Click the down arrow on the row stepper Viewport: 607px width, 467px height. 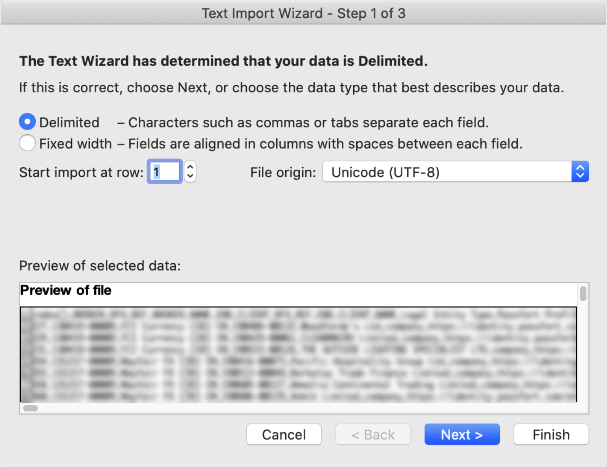190,176
